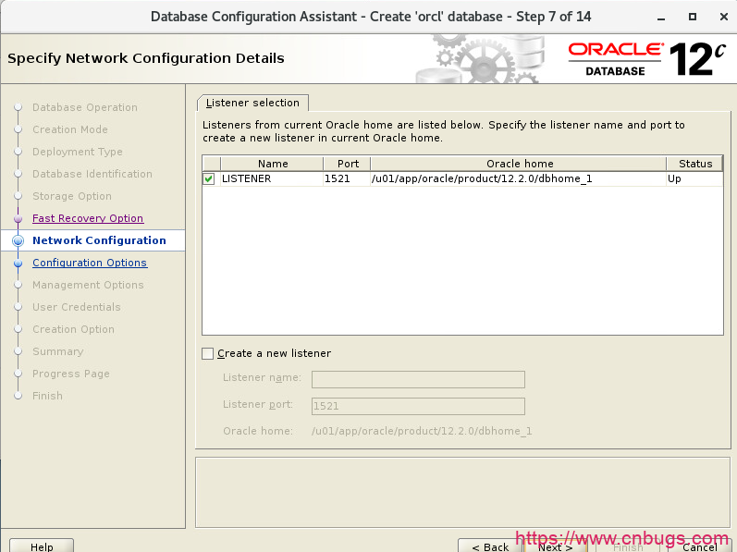Click the Listener port field showing 1521
Image resolution: width=737 pixels, height=552 pixels.
418,406
